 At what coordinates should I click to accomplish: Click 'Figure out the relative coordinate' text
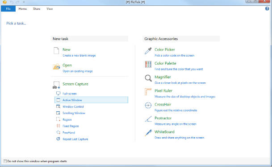pyautogui.click(x=176, y=110)
